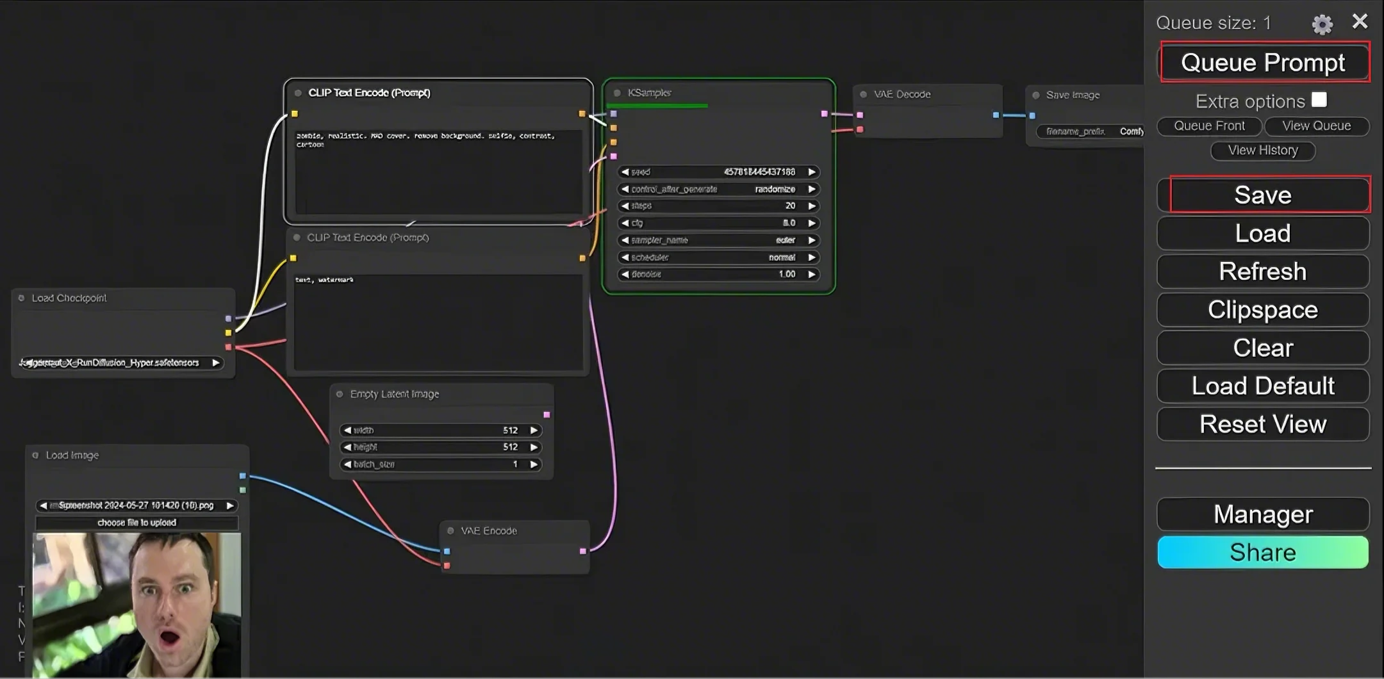
Task: Click the Empty Latent Image output port
Action: point(547,415)
